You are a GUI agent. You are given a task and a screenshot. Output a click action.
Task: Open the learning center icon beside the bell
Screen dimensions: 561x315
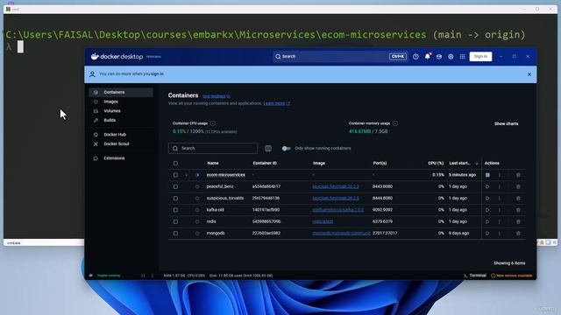(439, 56)
